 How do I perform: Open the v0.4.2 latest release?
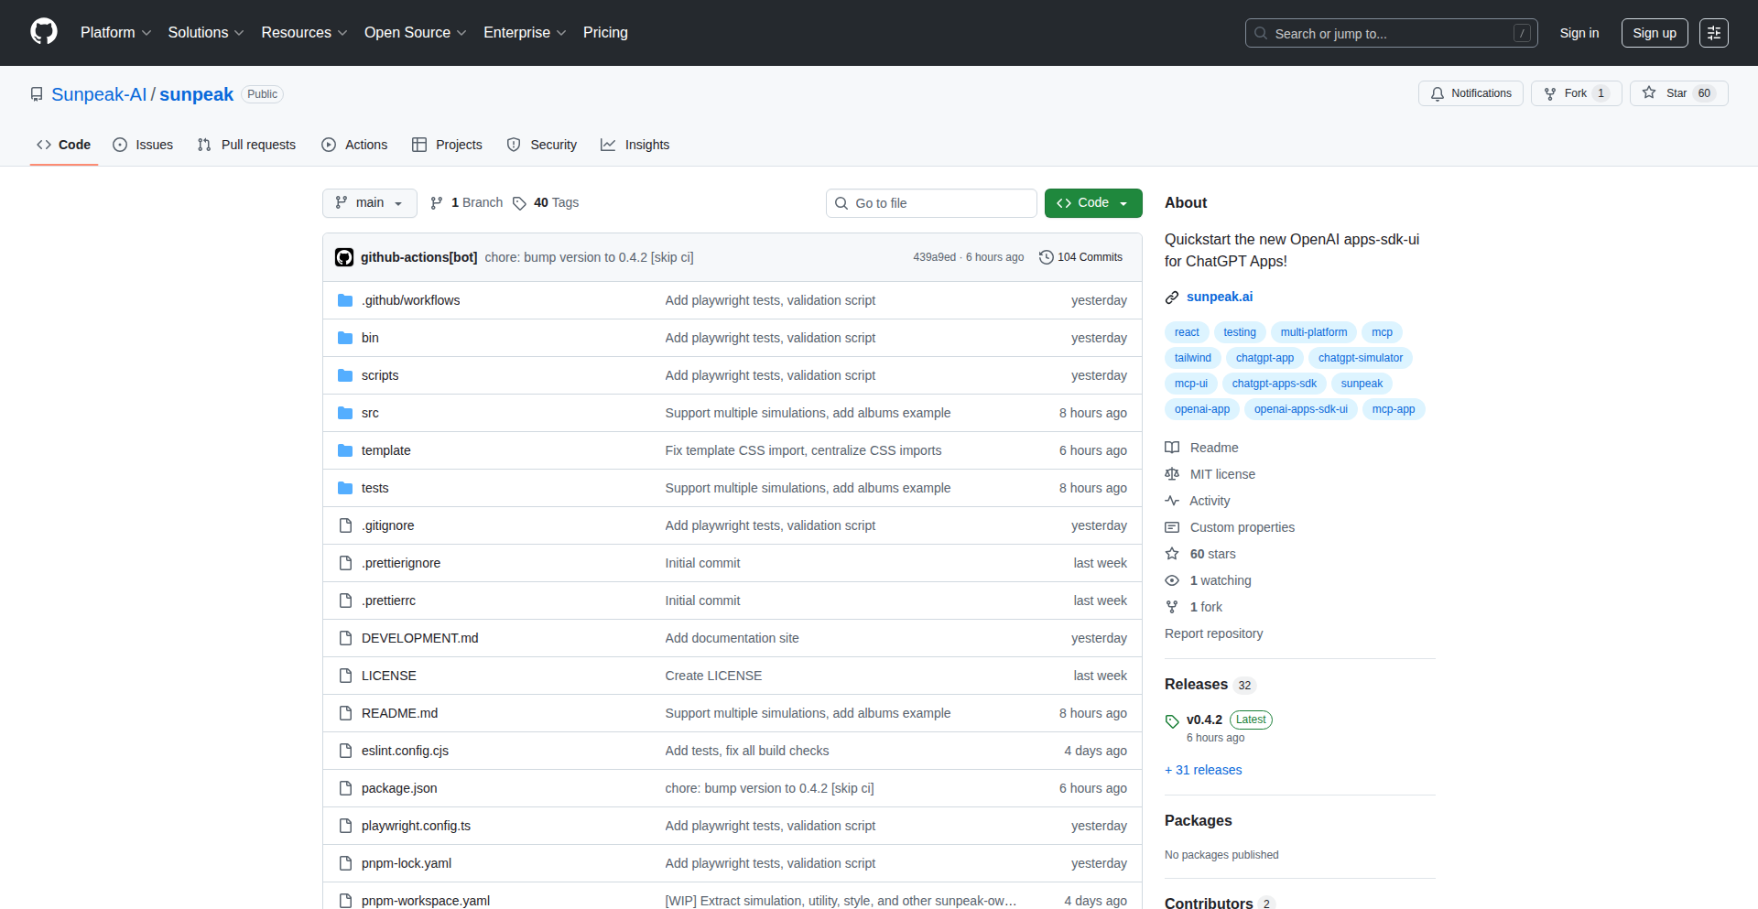click(x=1205, y=720)
